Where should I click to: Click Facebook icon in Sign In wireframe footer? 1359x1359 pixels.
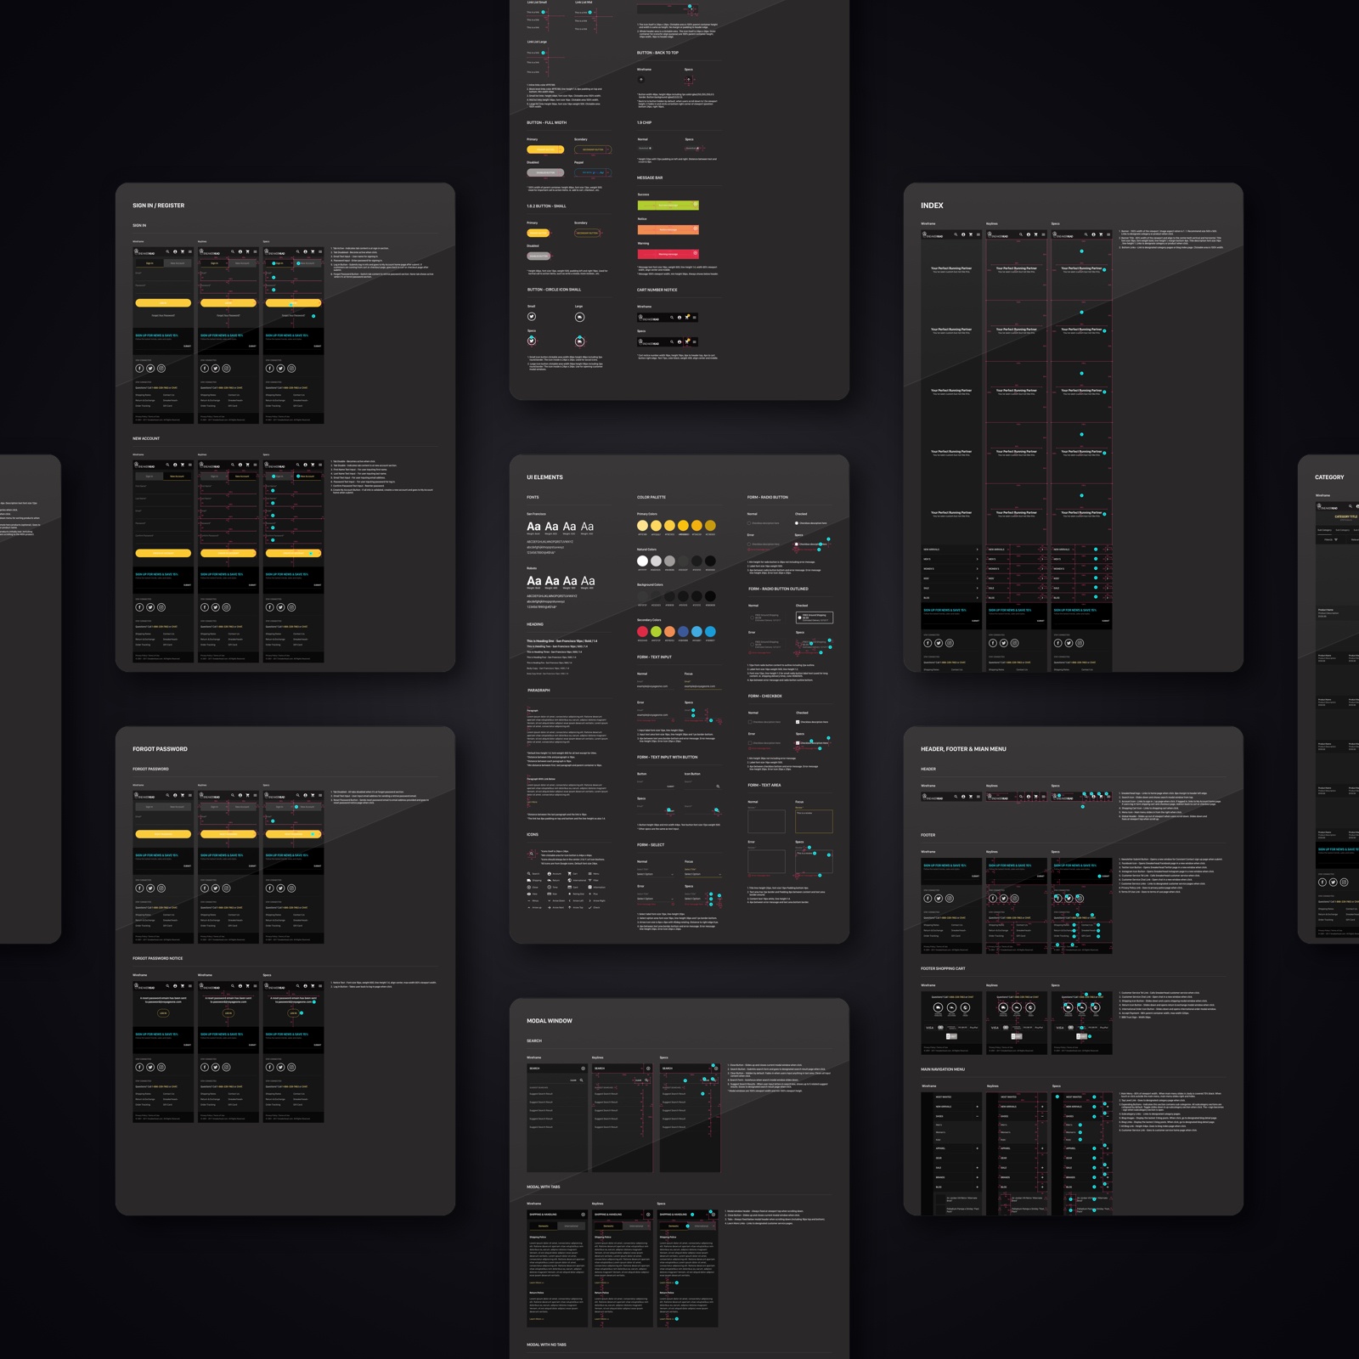coord(139,369)
